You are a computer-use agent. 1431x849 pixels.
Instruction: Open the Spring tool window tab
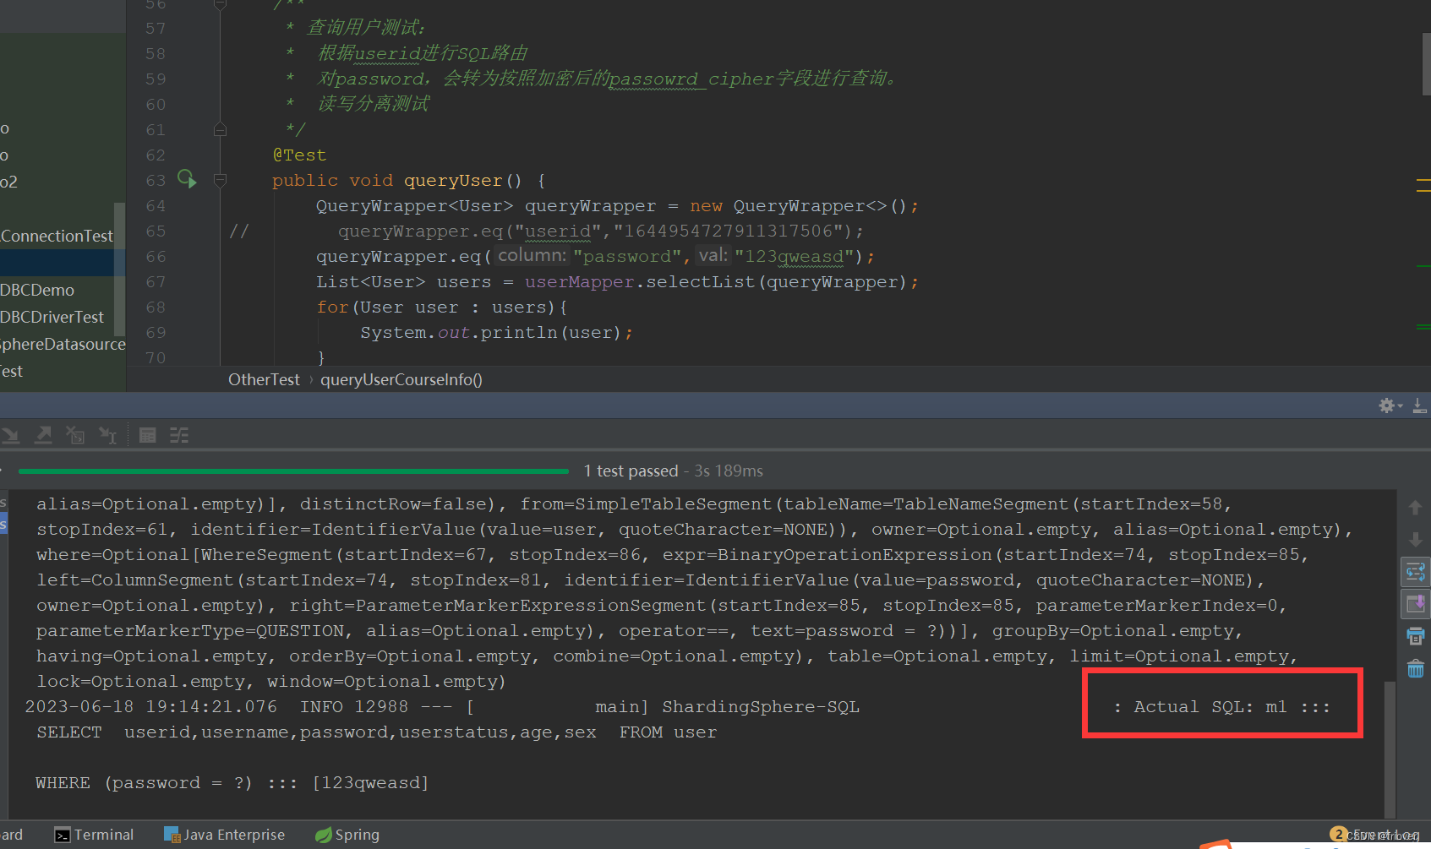[347, 835]
